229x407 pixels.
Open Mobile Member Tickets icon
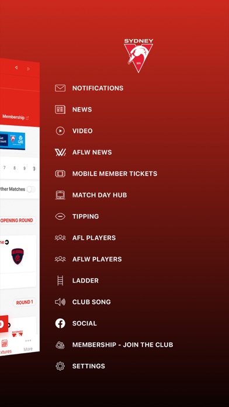[60, 174]
